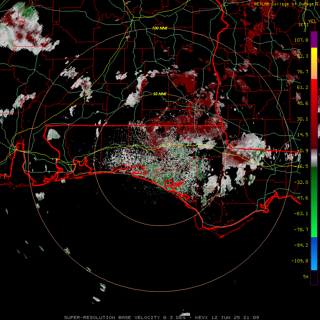Click the purple segment of the velocity scale
The width and height of the screenshot is (320, 320).
(x=314, y=39)
